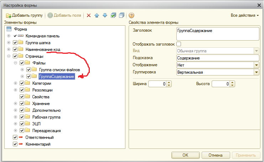
Task: Uncheck the Свойства checkbox
Action: coord(22,97)
